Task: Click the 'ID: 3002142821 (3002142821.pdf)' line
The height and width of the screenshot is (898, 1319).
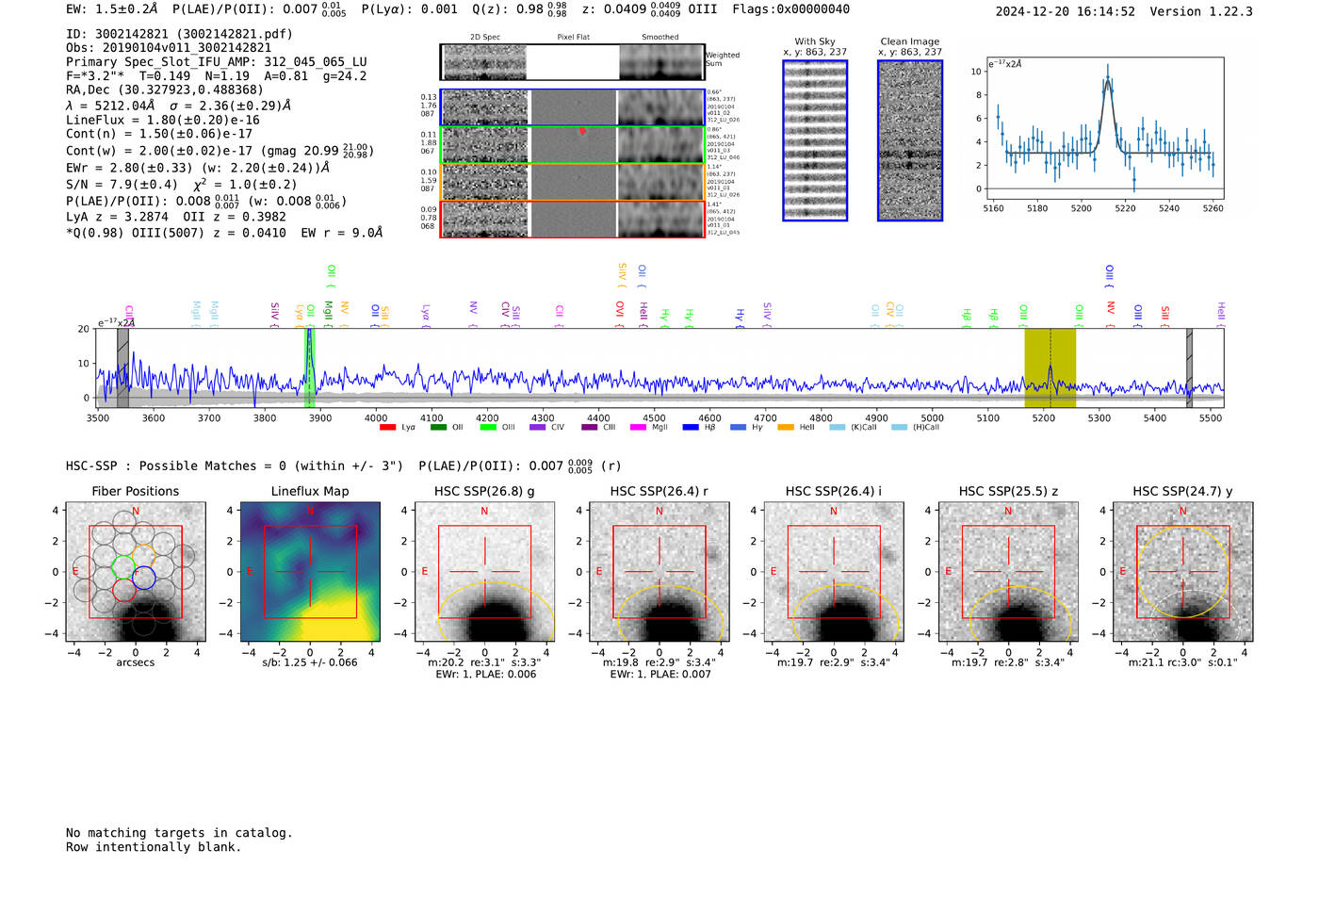Action: (179, 34)
